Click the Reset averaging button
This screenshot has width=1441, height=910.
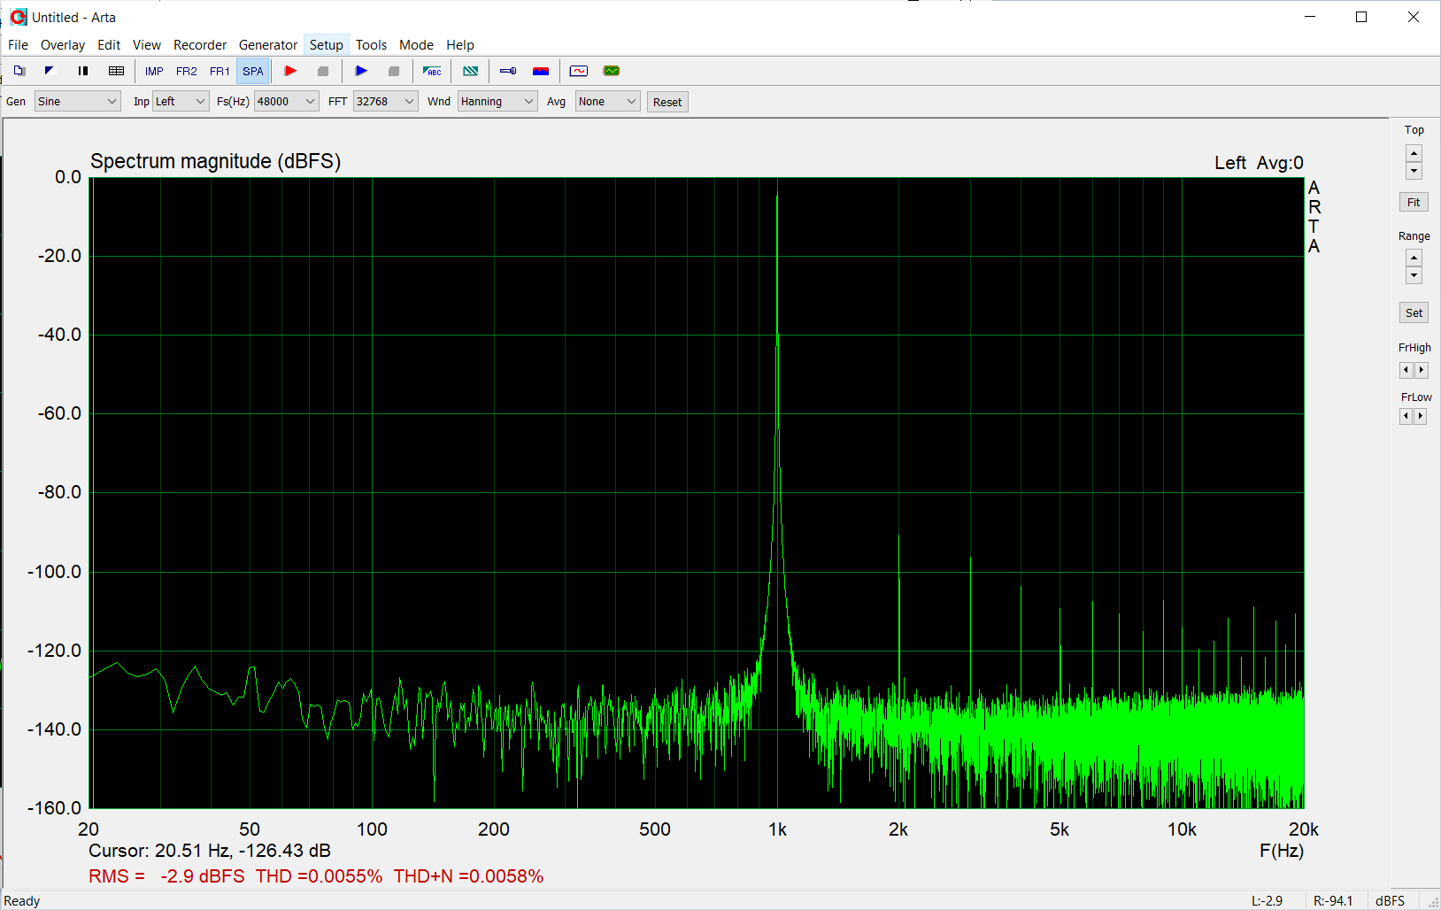tap(667, 102)
